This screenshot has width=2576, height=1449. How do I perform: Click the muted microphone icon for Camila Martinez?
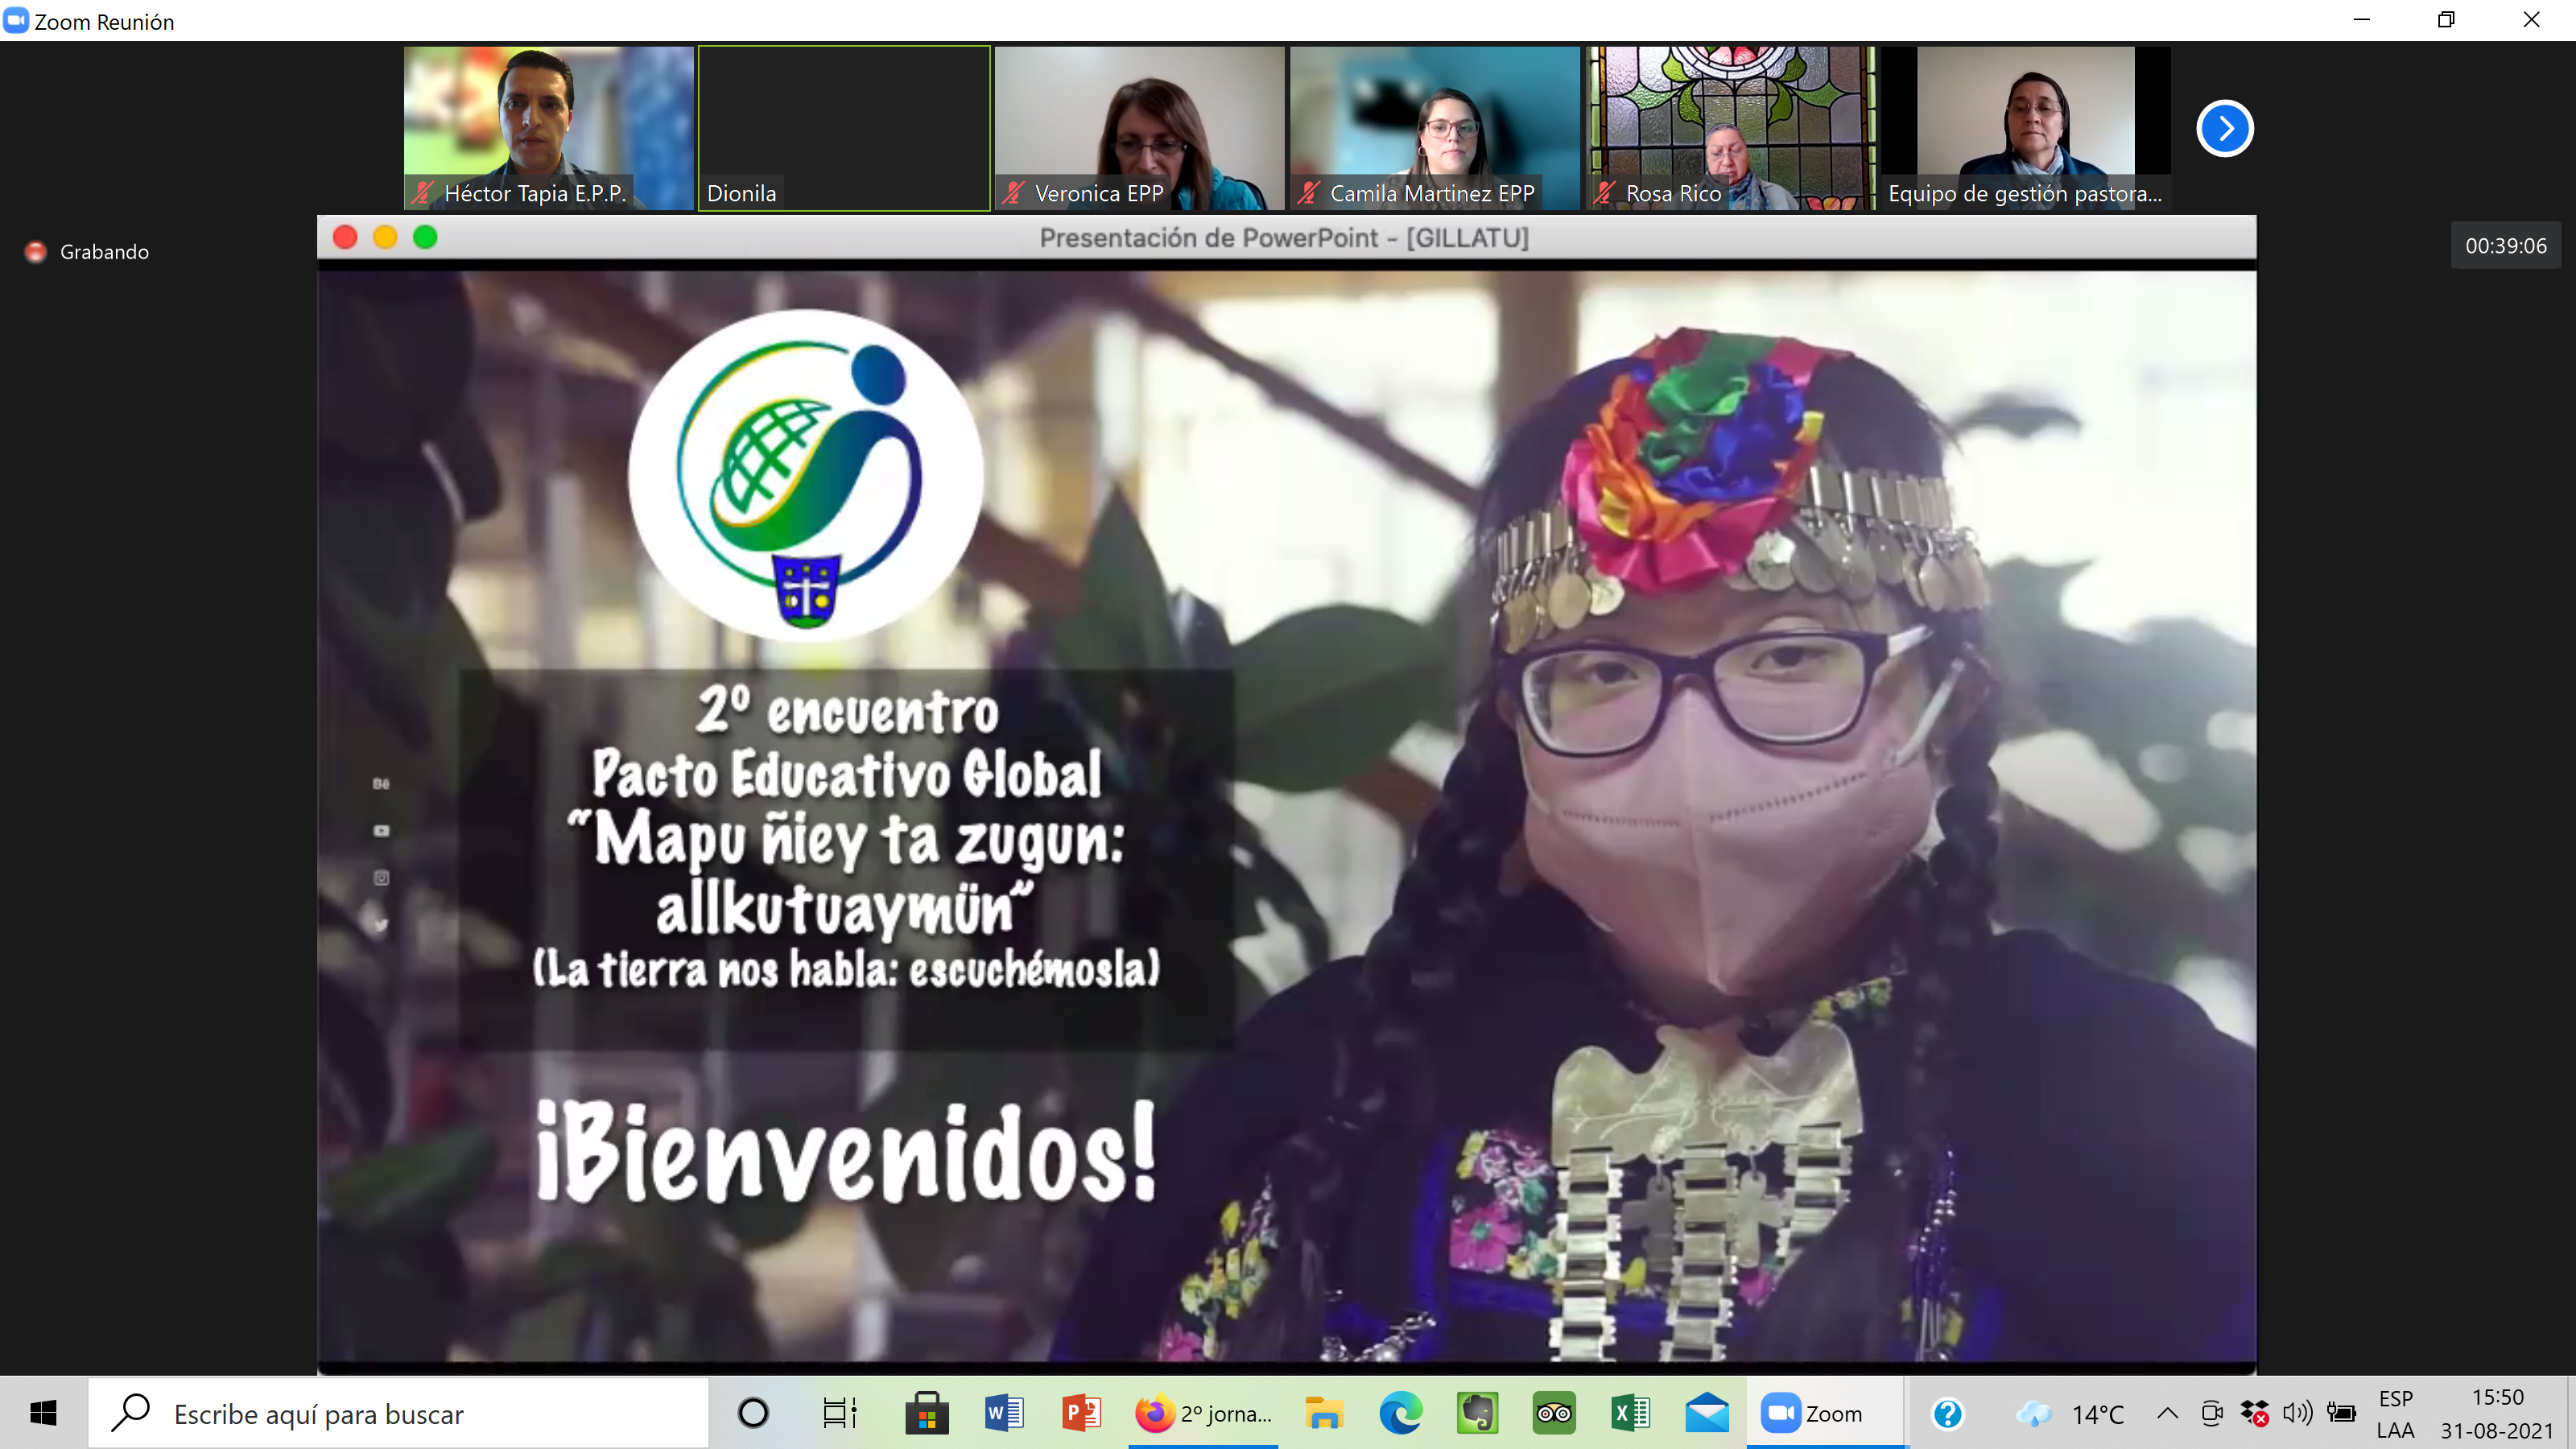tap(1309, 193)
